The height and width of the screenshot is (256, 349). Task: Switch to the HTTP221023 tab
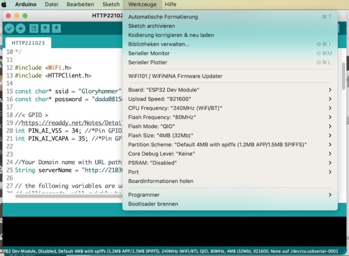(28, 43)
